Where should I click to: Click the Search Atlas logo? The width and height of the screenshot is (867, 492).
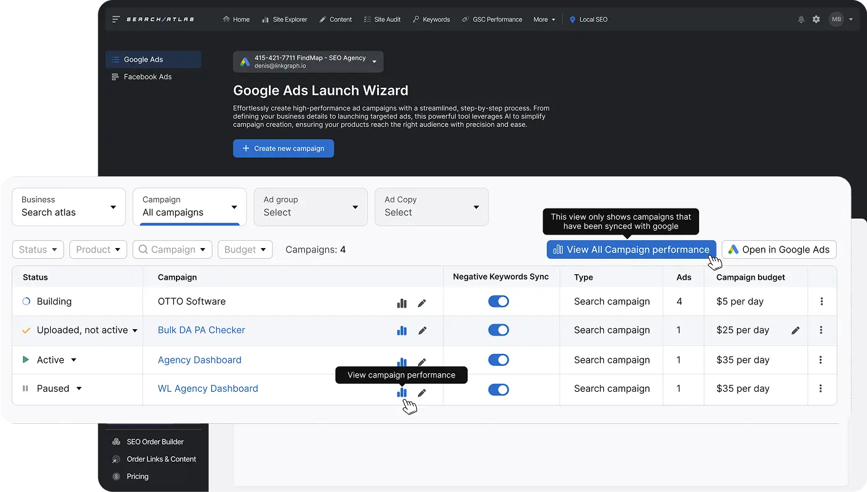point(160,19)
